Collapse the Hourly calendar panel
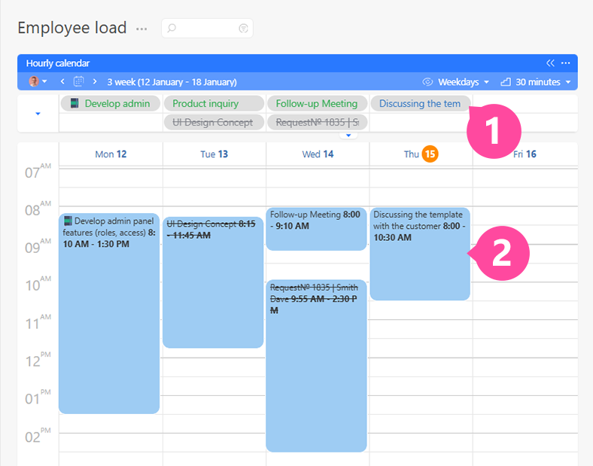 (550, 63)
